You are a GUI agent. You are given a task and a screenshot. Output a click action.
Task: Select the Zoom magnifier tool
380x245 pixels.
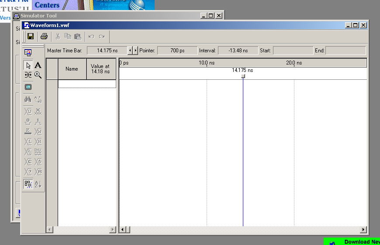pos(38,75)
